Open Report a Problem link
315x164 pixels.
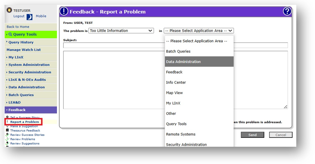(25, 122)
